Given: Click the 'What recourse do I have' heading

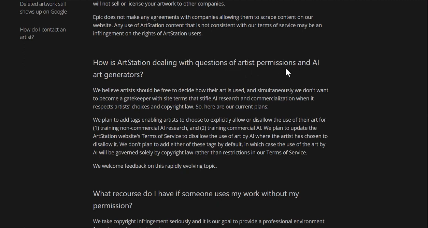Looking at the screenshot, I should 196,194.
